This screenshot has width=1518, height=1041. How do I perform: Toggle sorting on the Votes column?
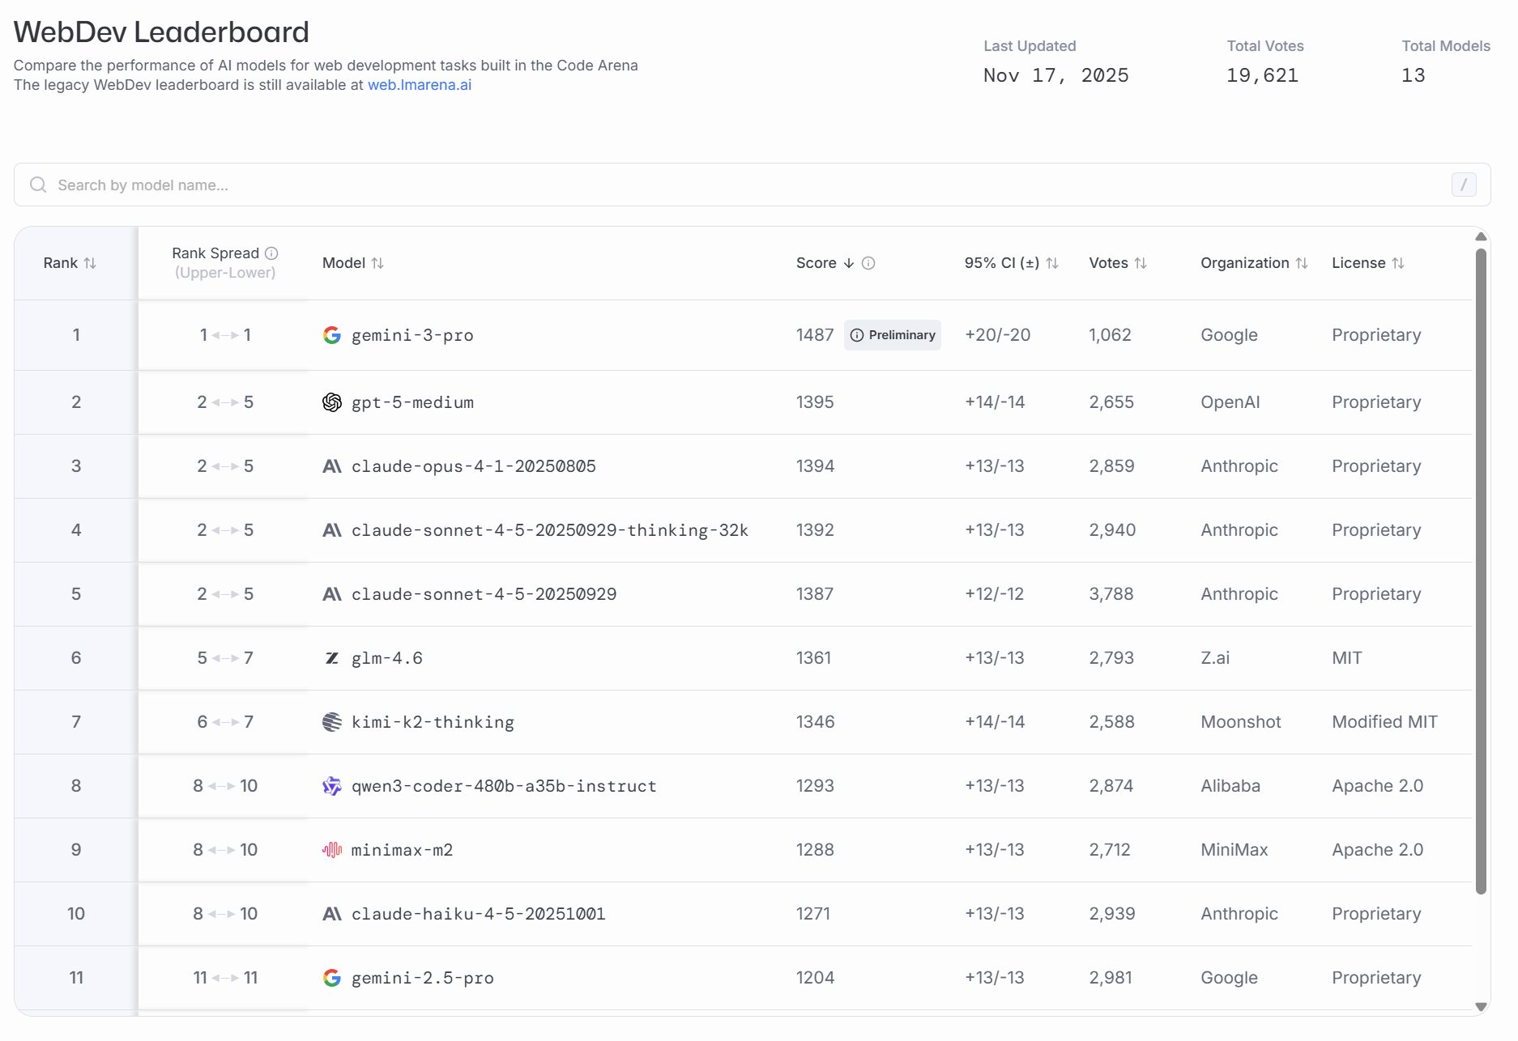point(1142,263)
